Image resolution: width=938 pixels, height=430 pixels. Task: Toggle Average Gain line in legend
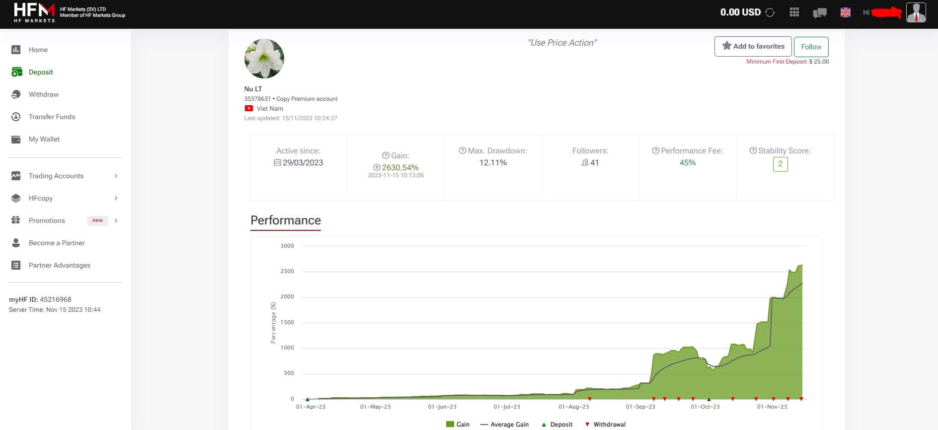click(504, 425)
